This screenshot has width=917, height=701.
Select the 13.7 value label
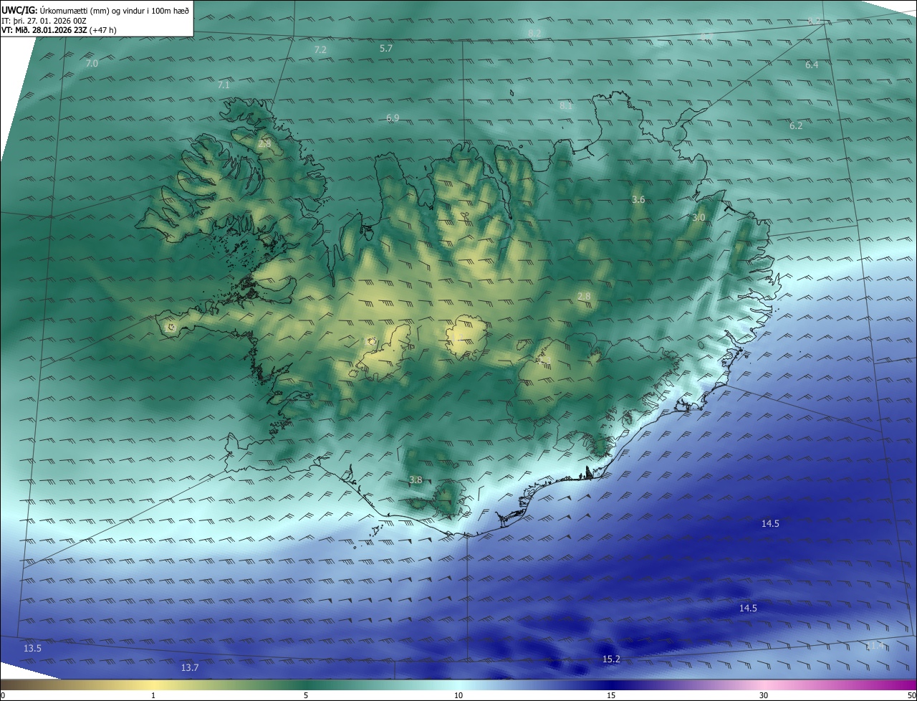(x=189, y=667)
